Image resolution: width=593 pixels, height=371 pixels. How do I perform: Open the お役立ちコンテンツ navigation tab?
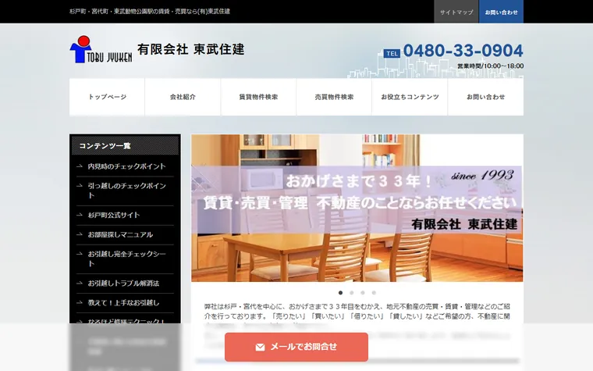click(x=410, y=97)
